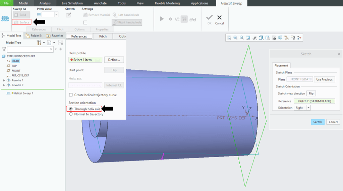Open the Sketch edit icon in ribbon
Screen dimensions: 343x191
[x=69, y=15]
